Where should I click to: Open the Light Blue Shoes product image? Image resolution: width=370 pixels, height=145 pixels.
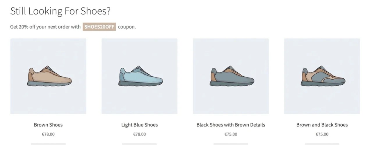click(139, 76)
